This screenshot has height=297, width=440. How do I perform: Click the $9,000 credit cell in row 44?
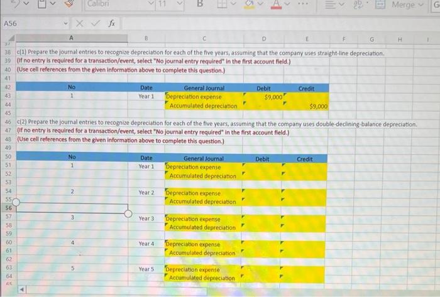(x=306, y=106)
